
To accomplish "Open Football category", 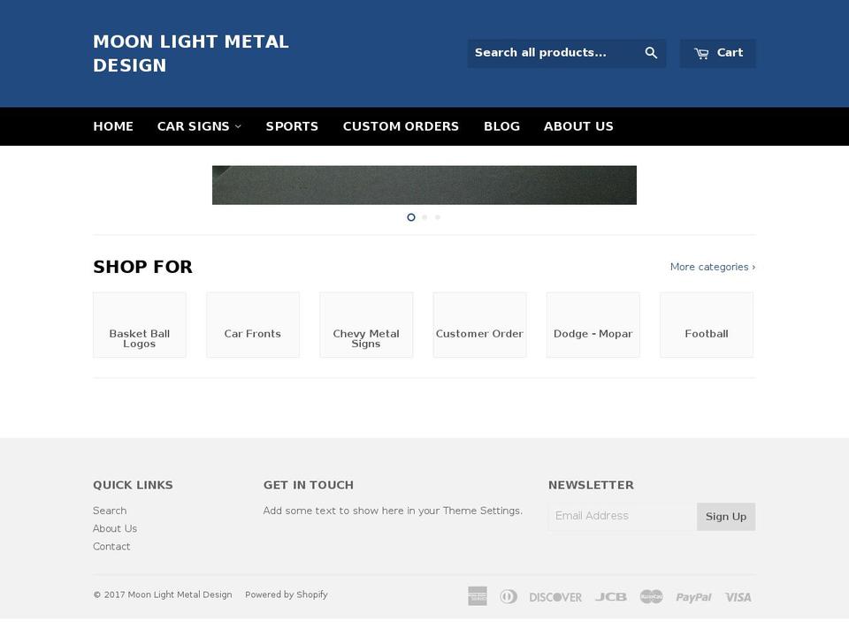I will [x=706, y=325].
